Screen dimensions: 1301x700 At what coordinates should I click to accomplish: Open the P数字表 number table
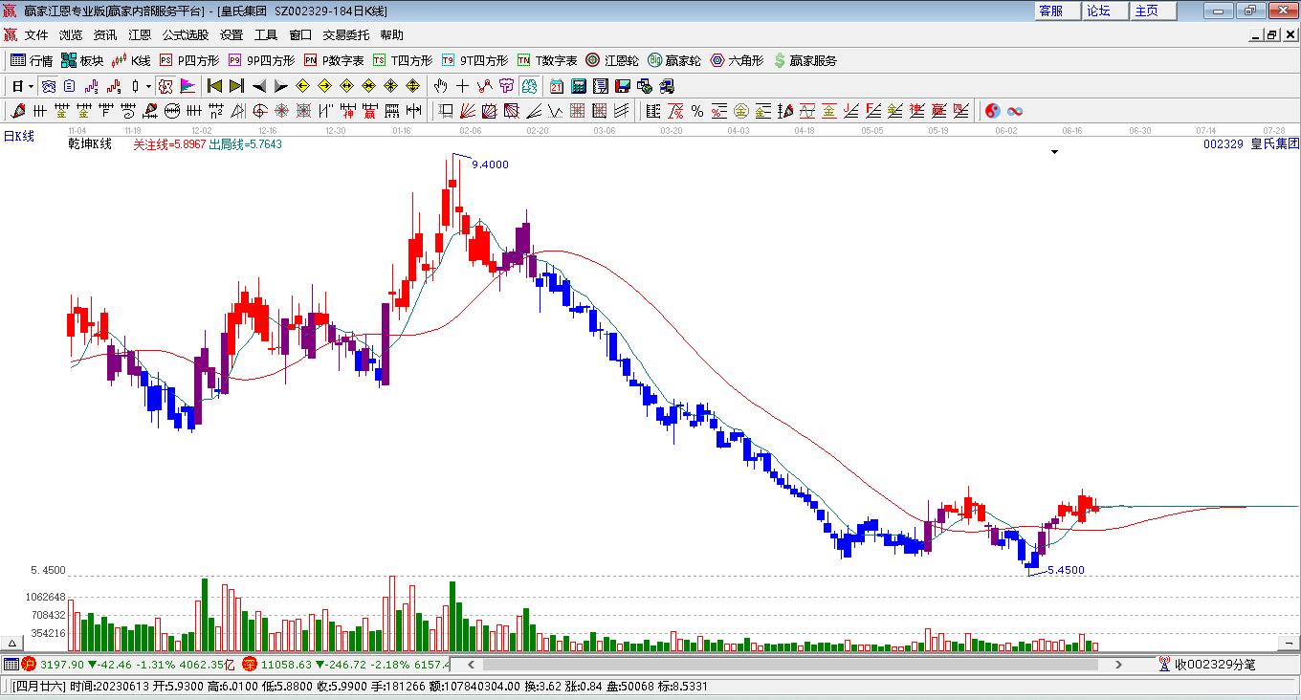pos(334,60)
